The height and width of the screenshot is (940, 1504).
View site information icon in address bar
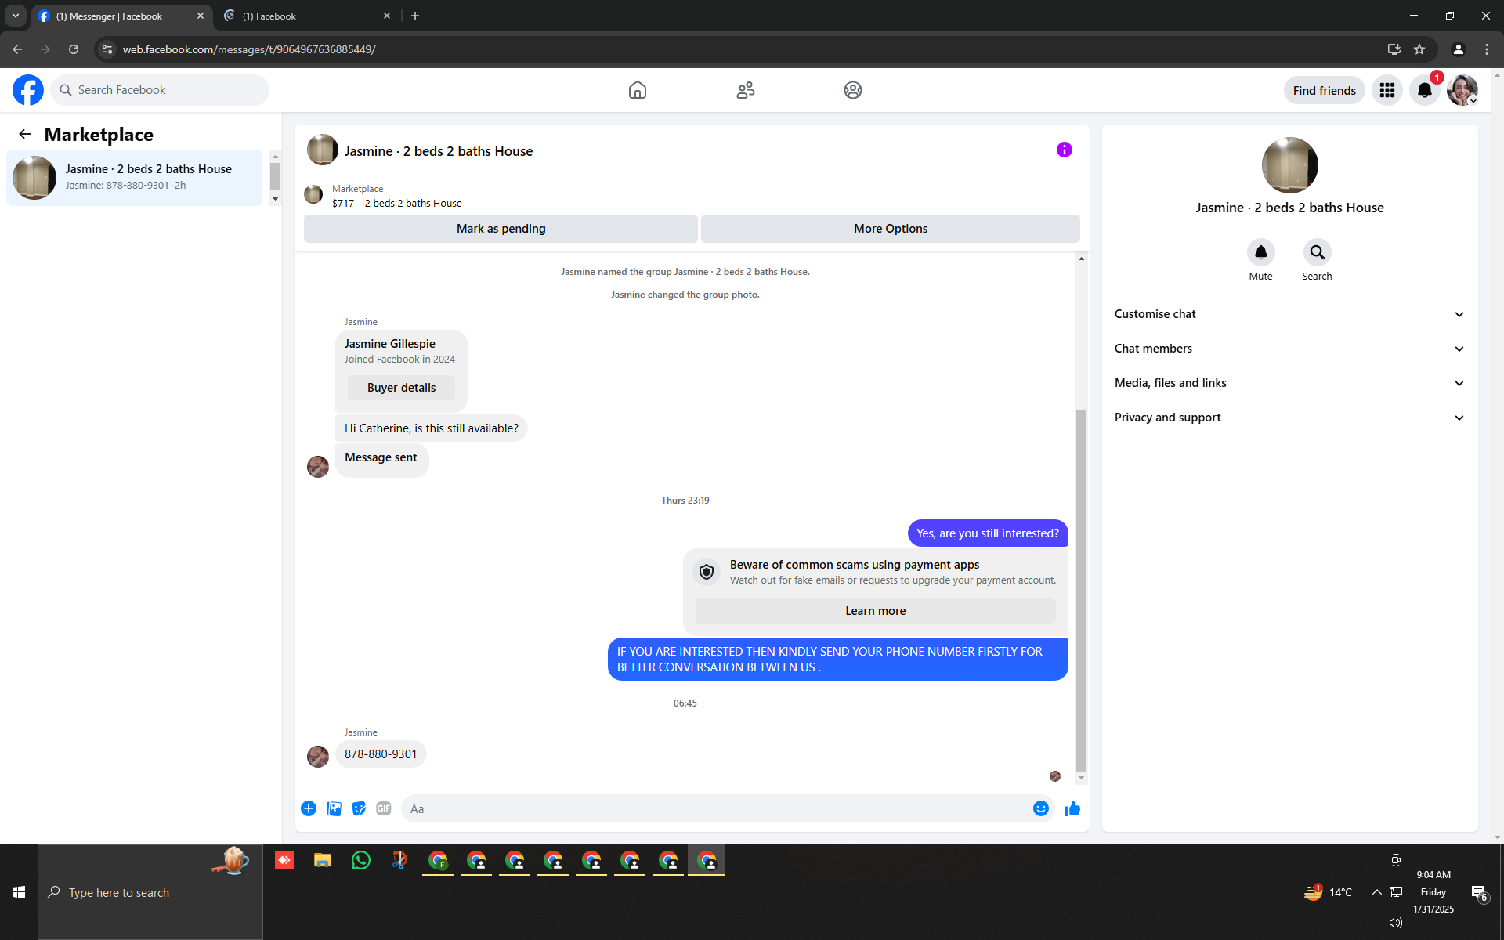coord(107,49)
